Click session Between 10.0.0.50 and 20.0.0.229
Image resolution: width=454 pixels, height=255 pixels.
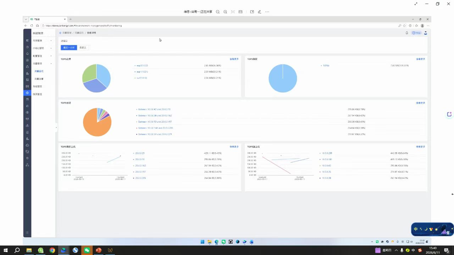pos(155,134)
